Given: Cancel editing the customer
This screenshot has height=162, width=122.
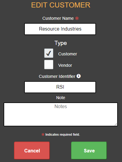Looking at the screenshot, I should click(32, 150).
